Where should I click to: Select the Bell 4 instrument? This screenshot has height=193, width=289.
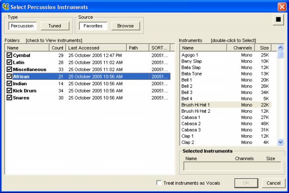pos(226,98)
